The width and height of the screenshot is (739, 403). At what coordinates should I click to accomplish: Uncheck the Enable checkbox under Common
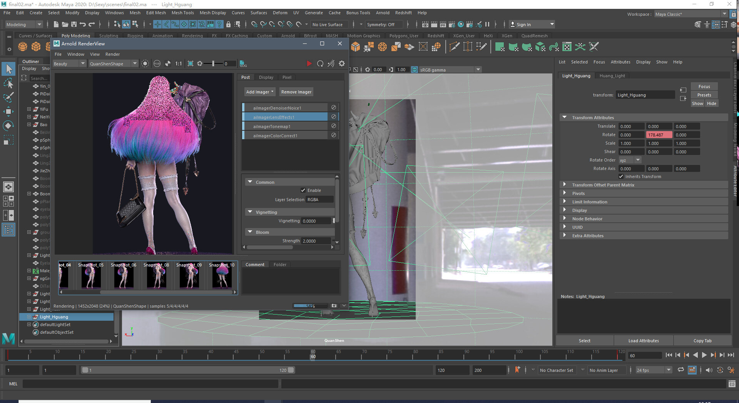click(x=303, y=190)
